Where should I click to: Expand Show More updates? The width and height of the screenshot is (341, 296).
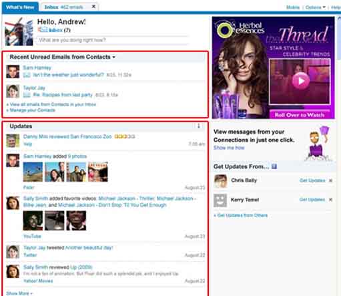(19, 293)
